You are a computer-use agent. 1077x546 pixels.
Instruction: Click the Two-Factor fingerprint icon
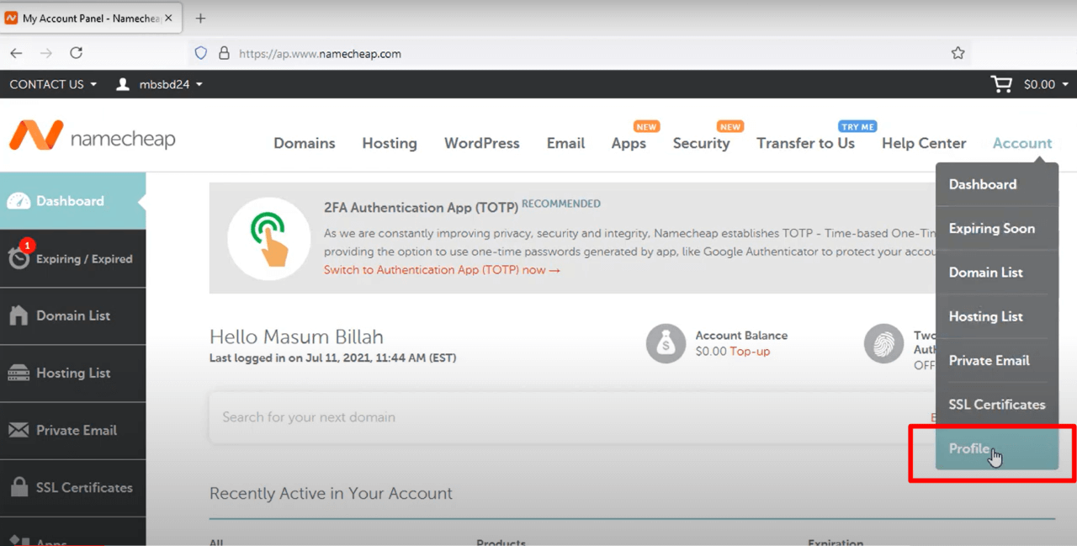click(884, 343)
